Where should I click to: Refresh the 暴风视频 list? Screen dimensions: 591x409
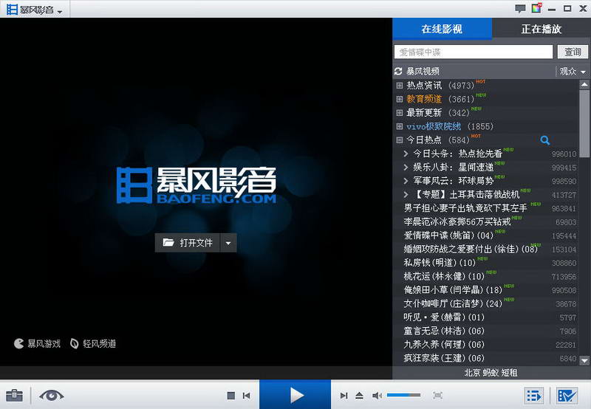pos(399,72)
